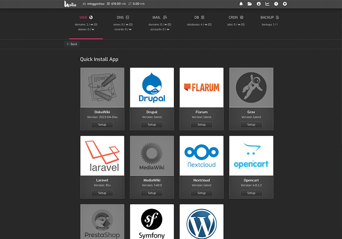
Task: Click the Laravel app logo
Action: pos(102,156)
